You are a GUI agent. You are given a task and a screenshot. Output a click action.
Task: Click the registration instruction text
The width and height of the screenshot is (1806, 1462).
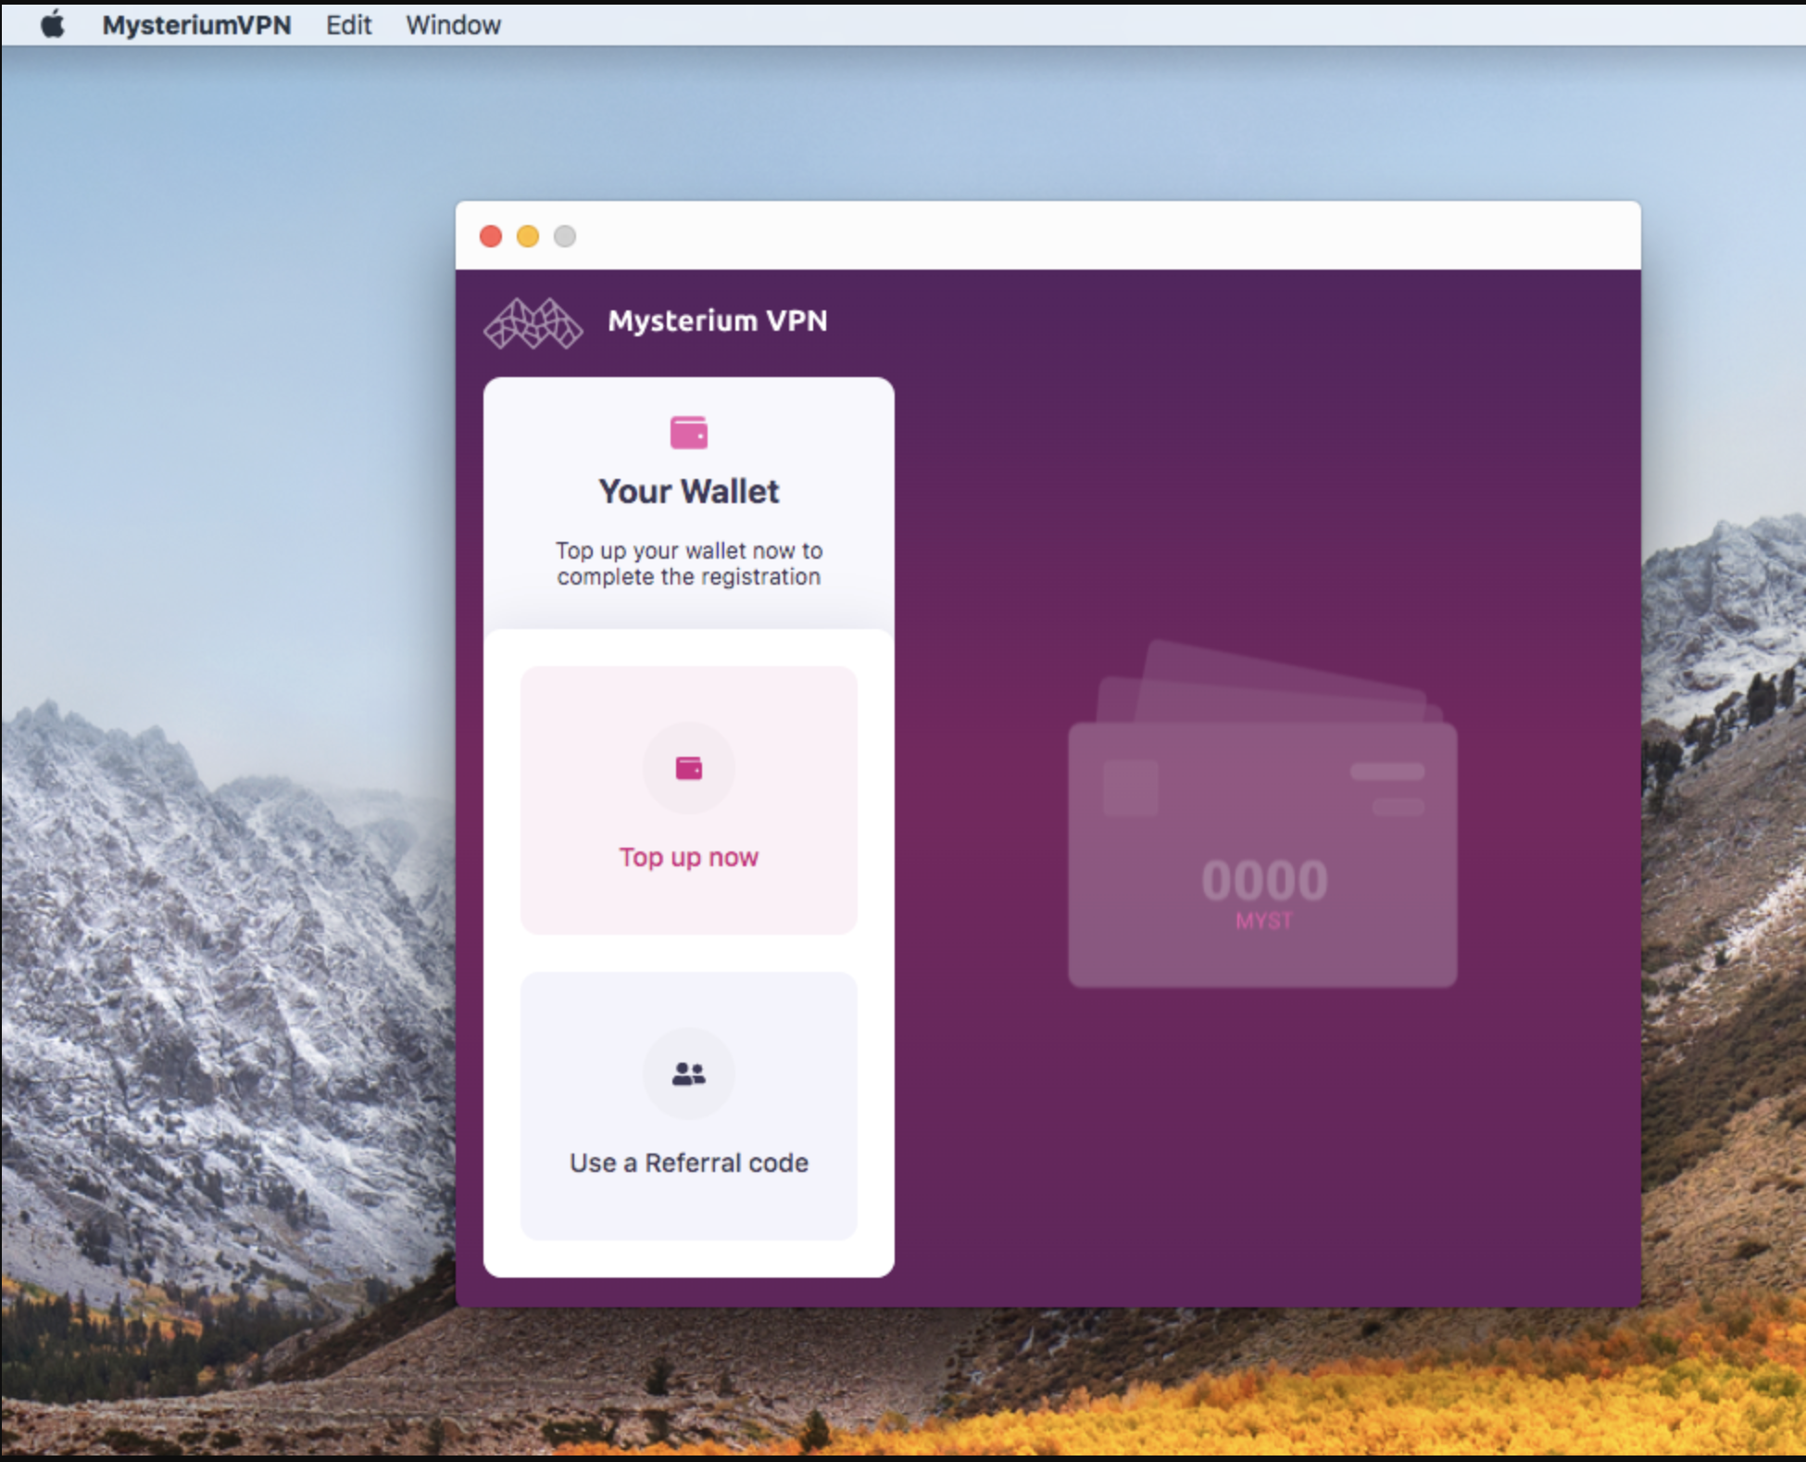coord(688,563)
